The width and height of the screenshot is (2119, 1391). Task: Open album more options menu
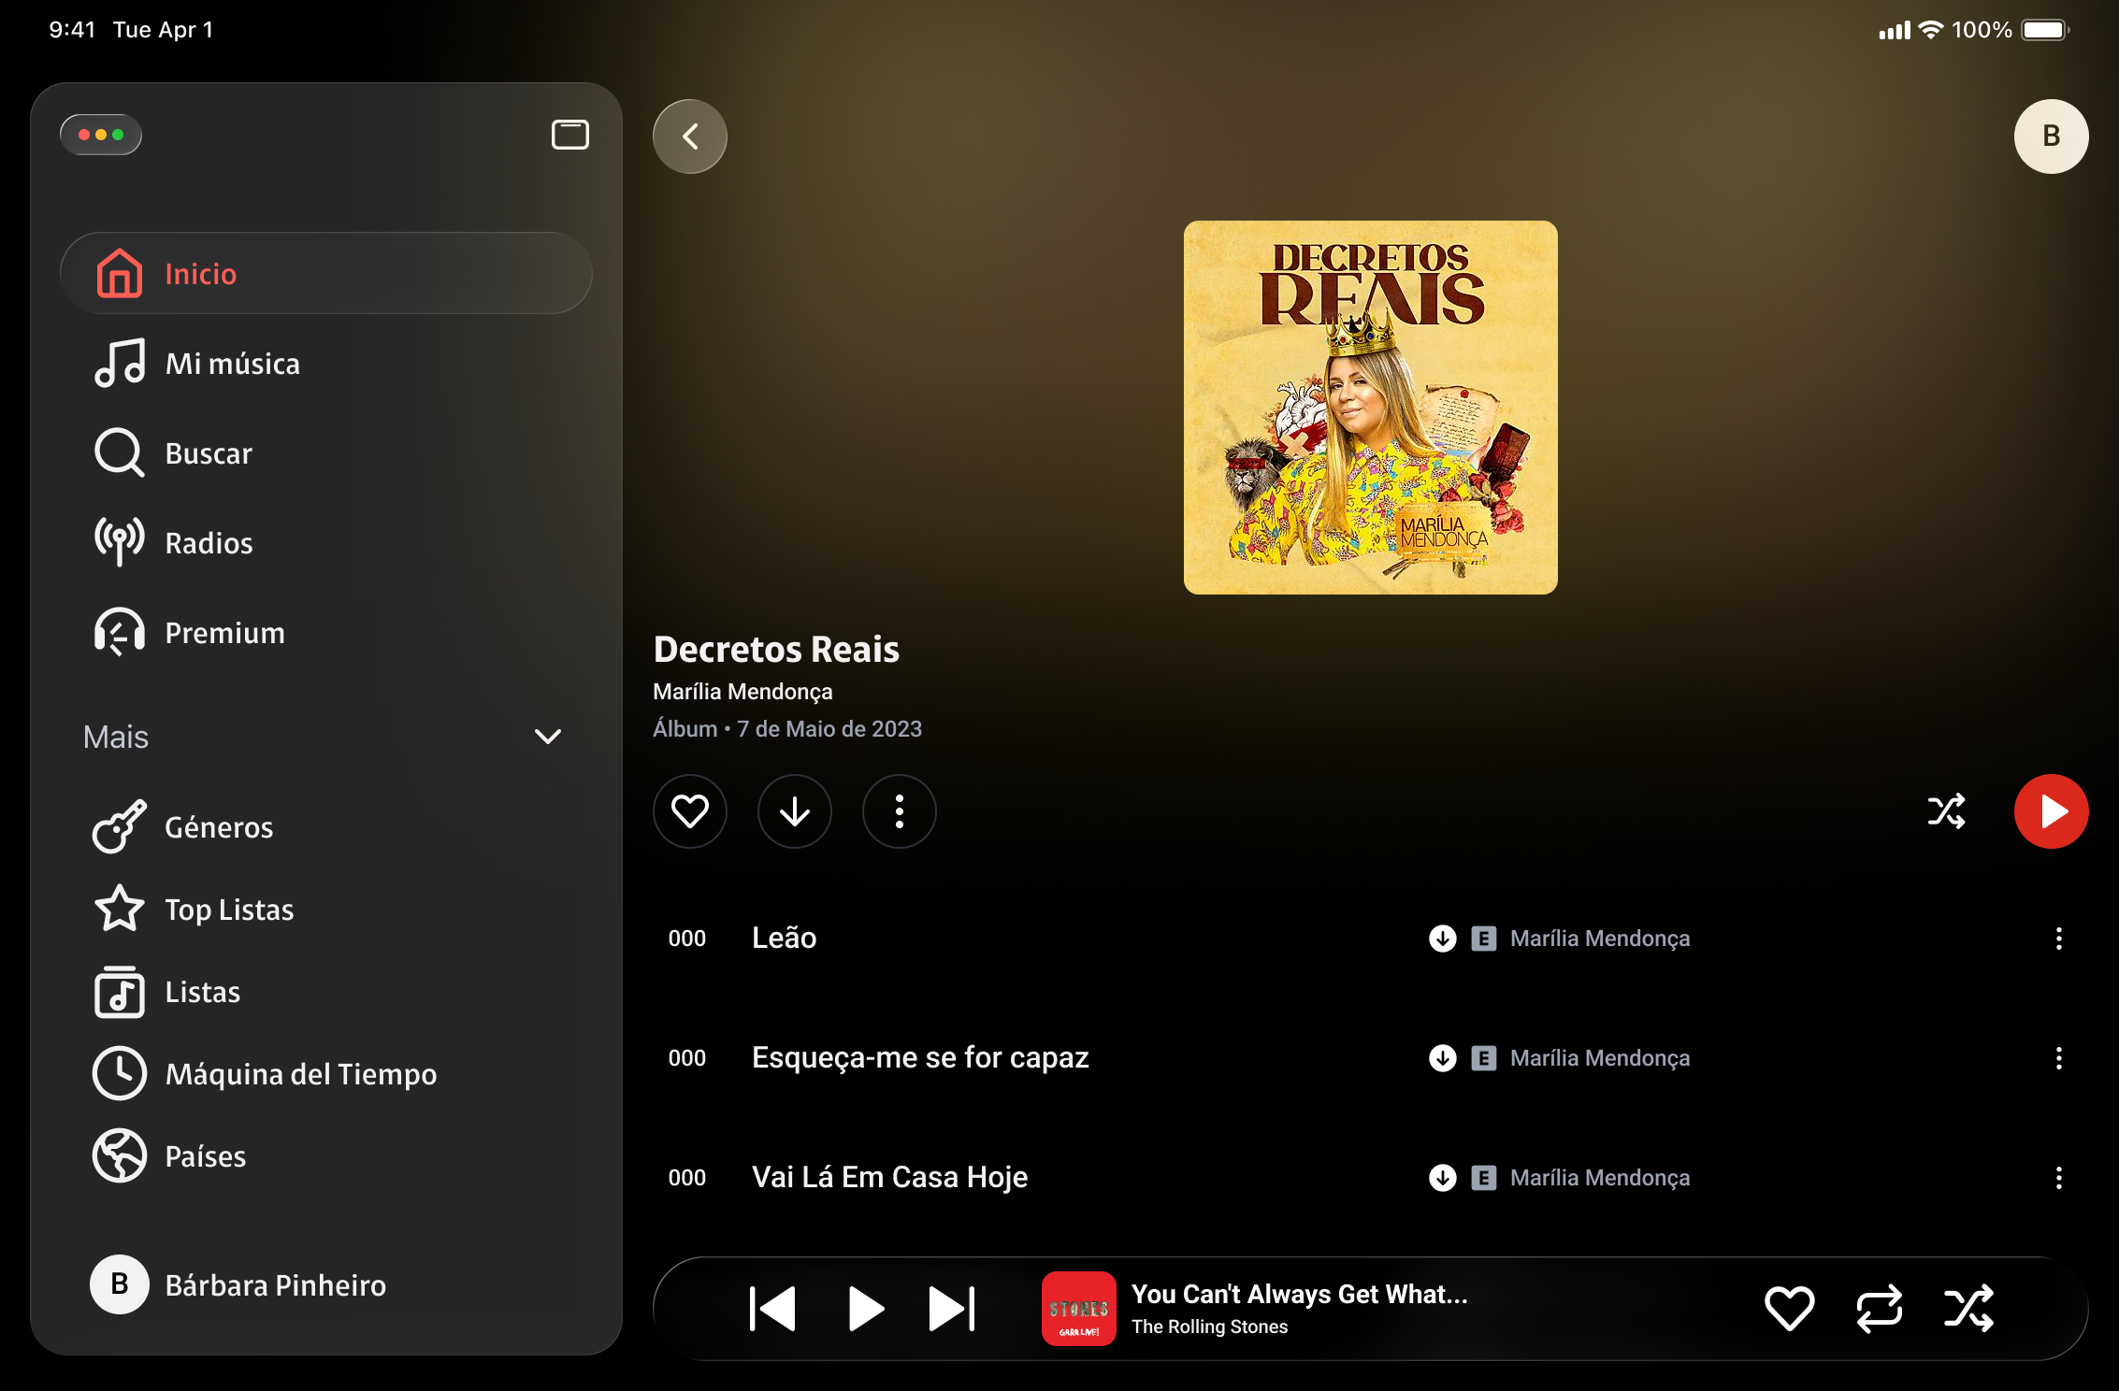(900, 811)
